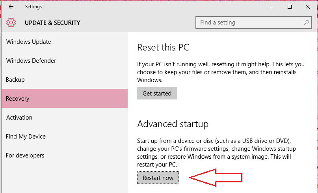The width and height of the screenshot is (318, 193).
Task: Close the Settings window
Action: tap(308, 7)
